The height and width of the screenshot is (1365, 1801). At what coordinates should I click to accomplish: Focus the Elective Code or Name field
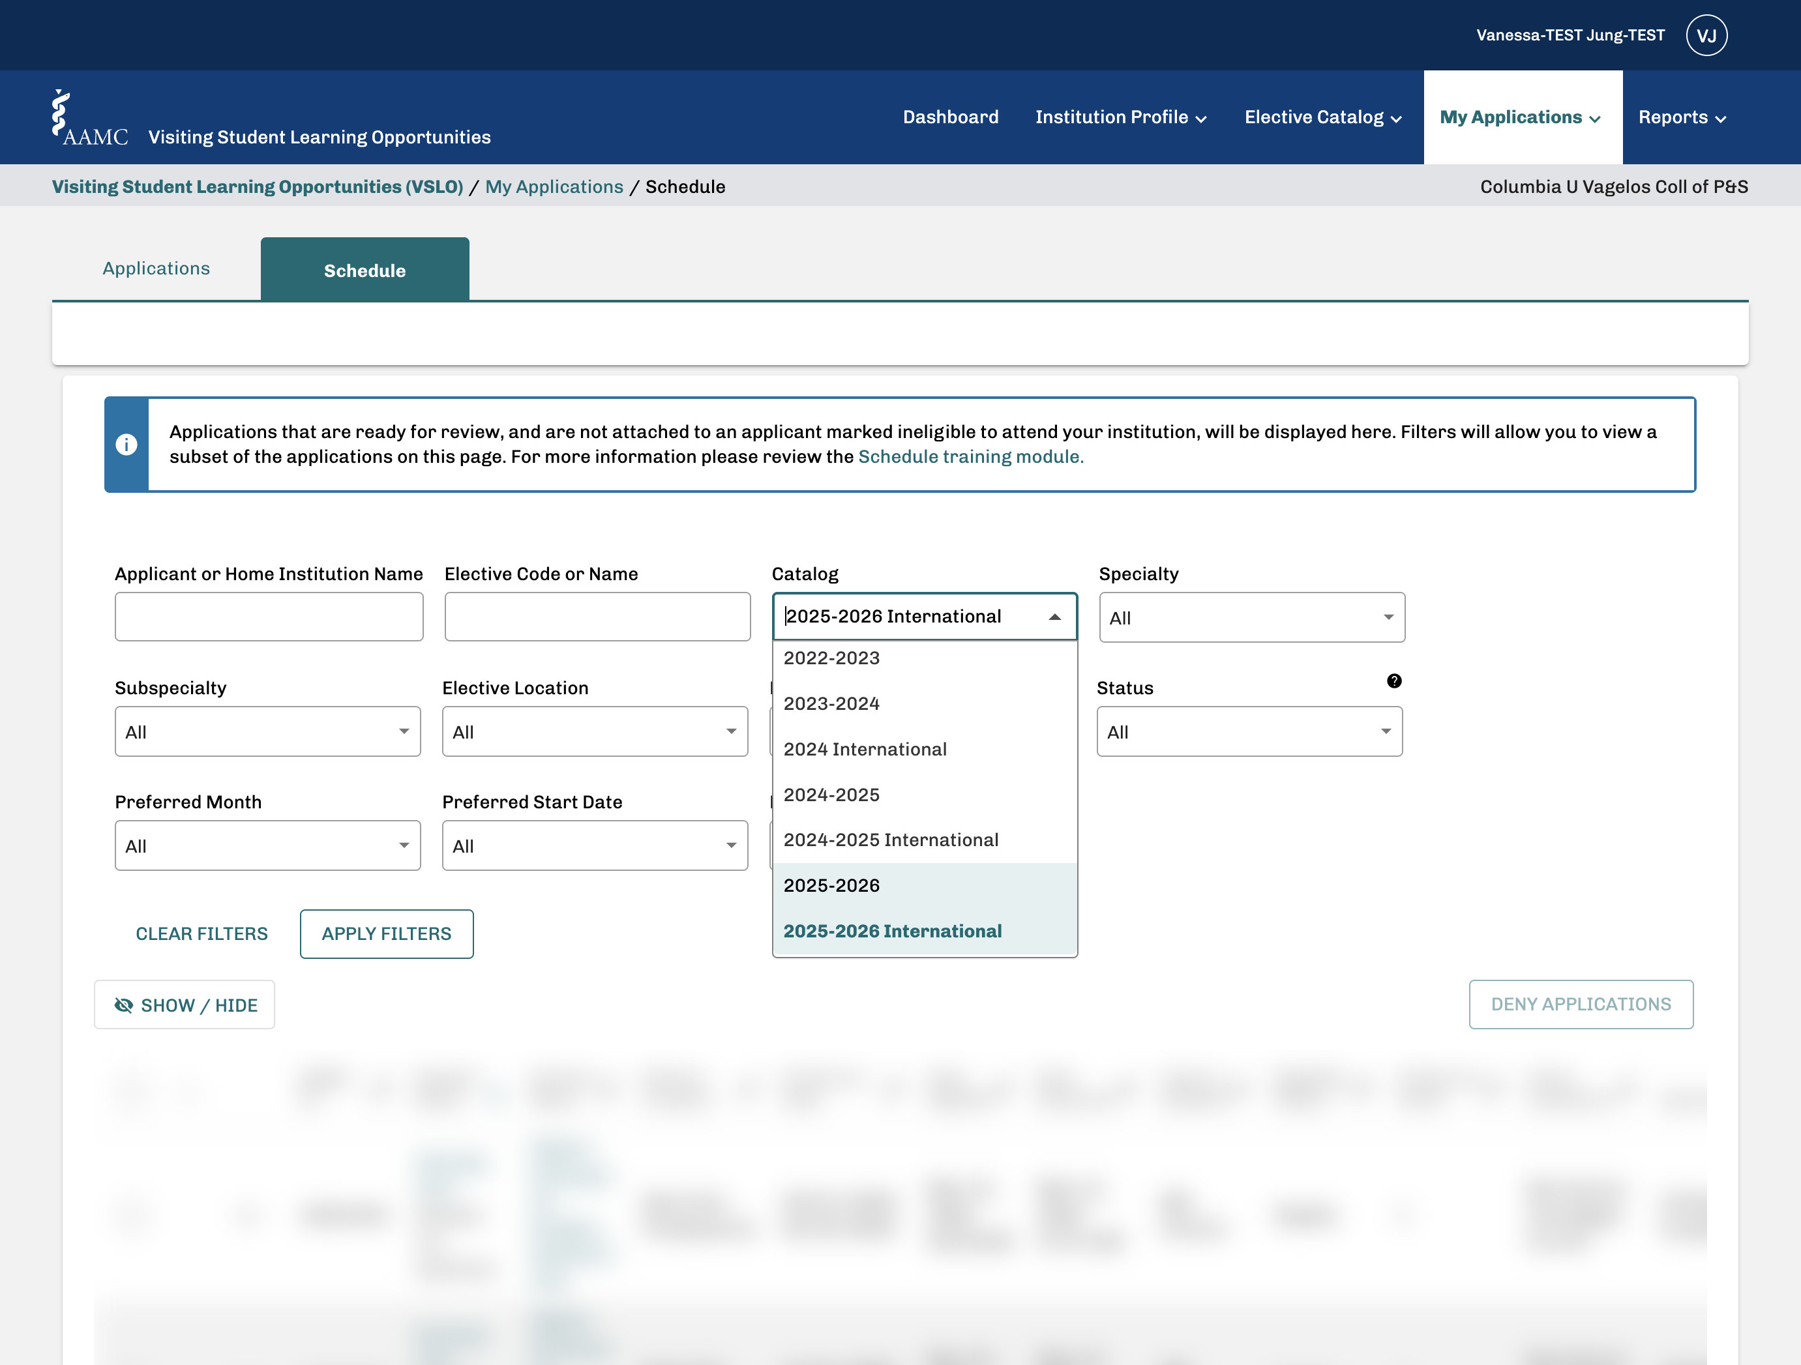(x=597, y=616)
